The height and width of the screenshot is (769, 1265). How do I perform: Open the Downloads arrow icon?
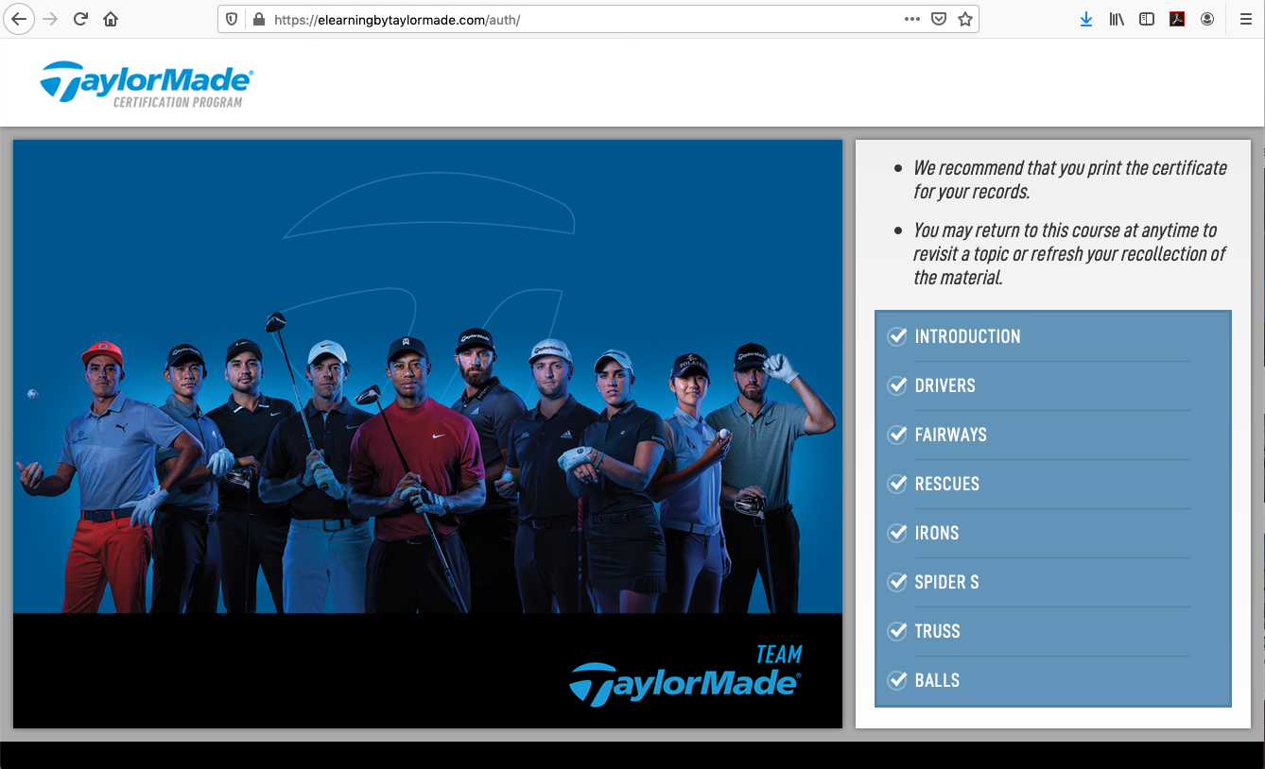click(1086, 19)
